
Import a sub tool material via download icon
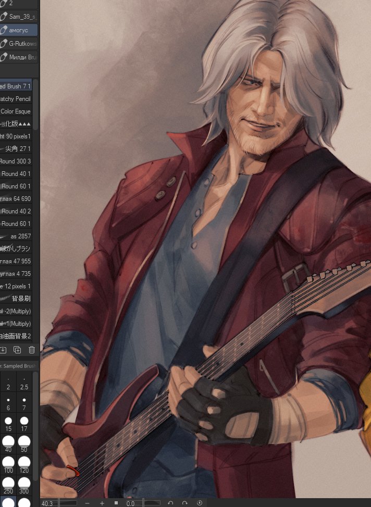click(3, 349)
